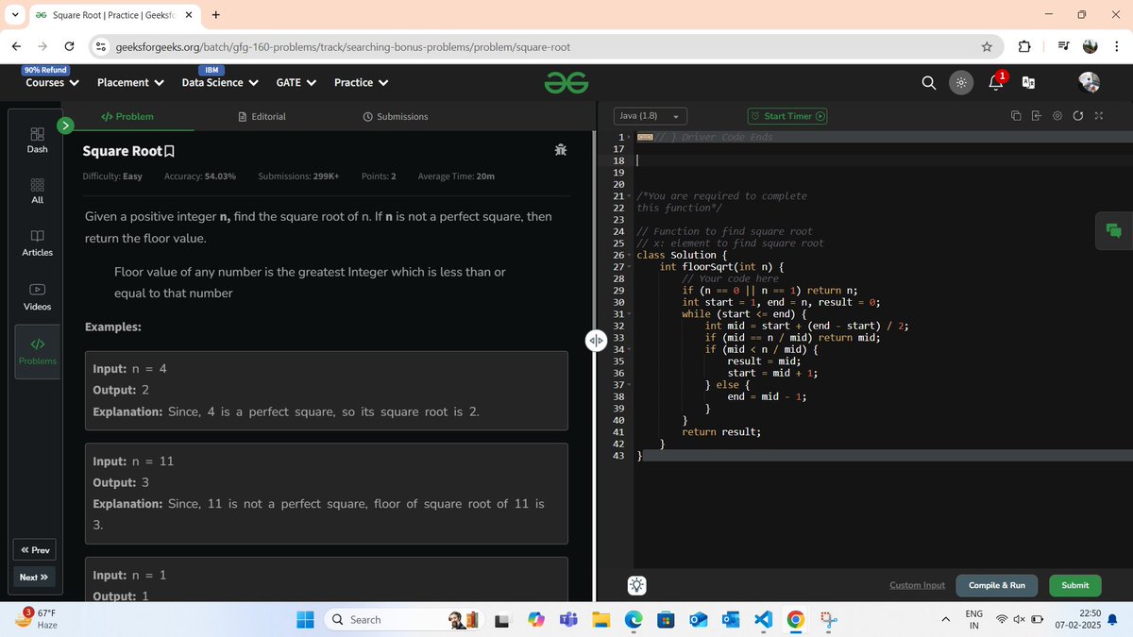Go to the Prev problem

coord(35,550)
